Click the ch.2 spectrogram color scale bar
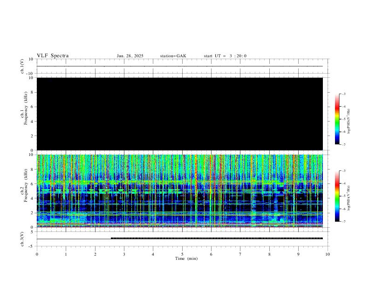369x285 pixels. [x=337, y=196]
